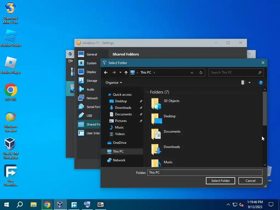Screen dimensions: 280x210
Task: Select the Desktop folder in Folders list
Action: coord(164,119)
